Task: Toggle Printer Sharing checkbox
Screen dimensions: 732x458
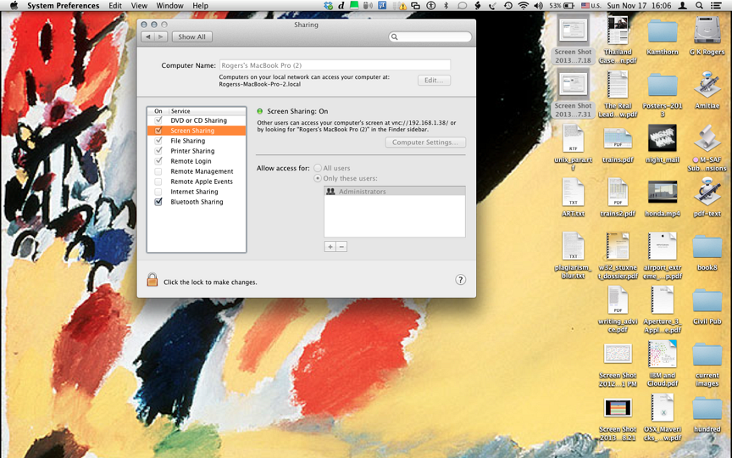Action: pos(158,151)
